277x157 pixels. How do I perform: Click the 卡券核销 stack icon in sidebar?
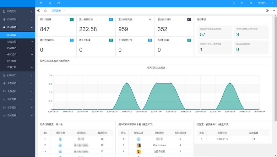click(4, 83)
